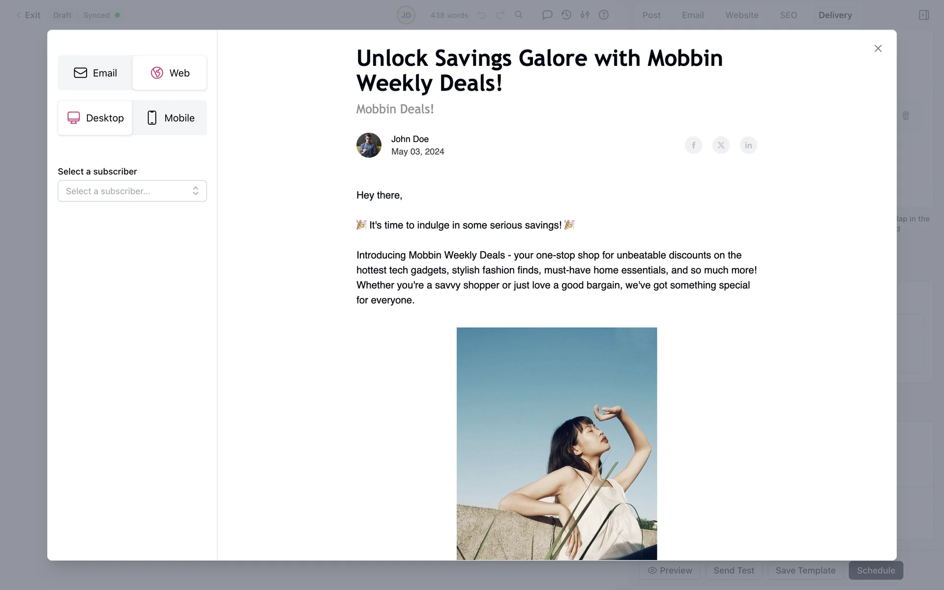Close the preview modal

[x=878, y=48]
